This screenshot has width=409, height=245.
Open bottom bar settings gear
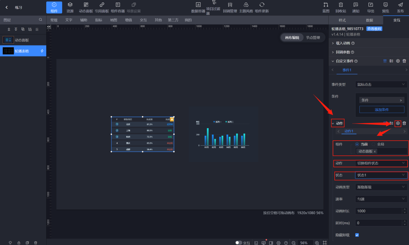point(279,243)
